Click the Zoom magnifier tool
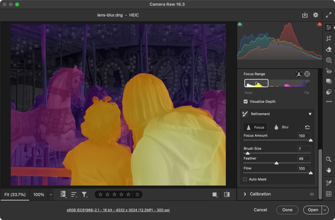335x220 pixels. (329, 159)
